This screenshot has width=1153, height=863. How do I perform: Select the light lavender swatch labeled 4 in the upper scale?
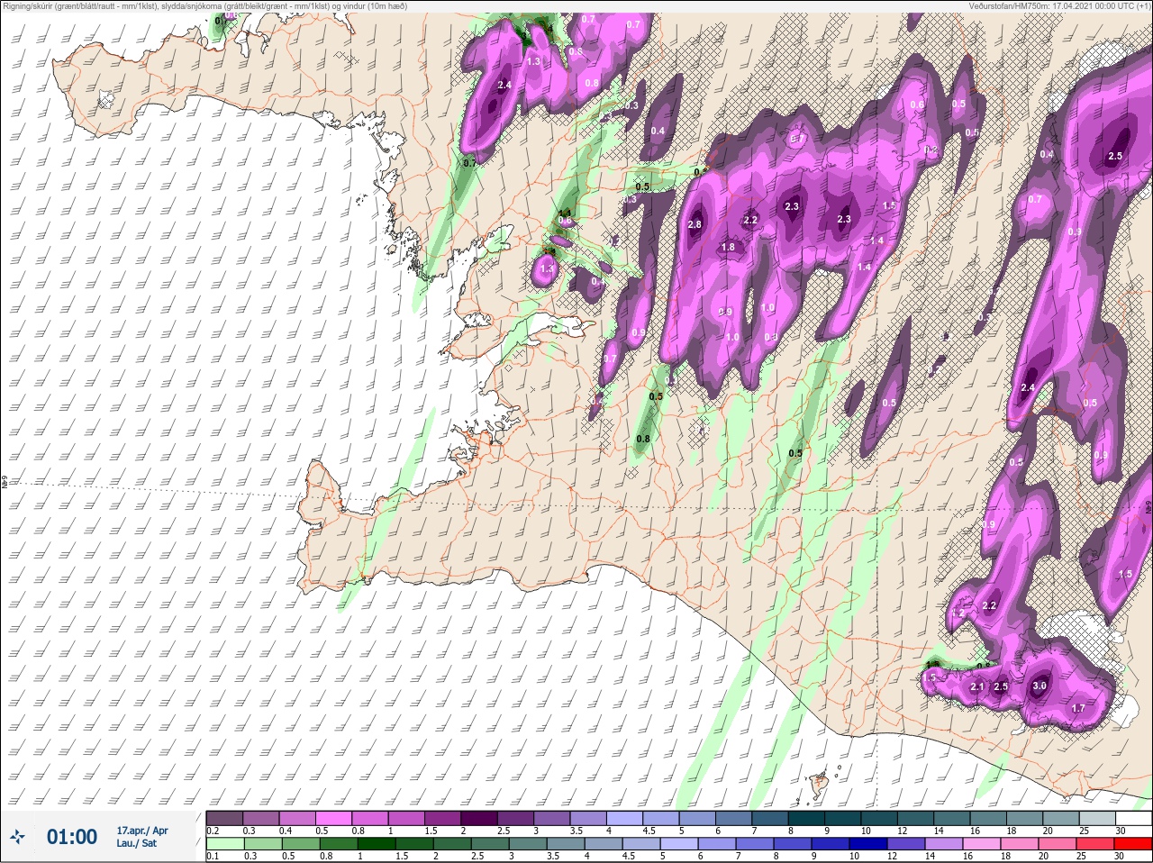coord(626,818)
